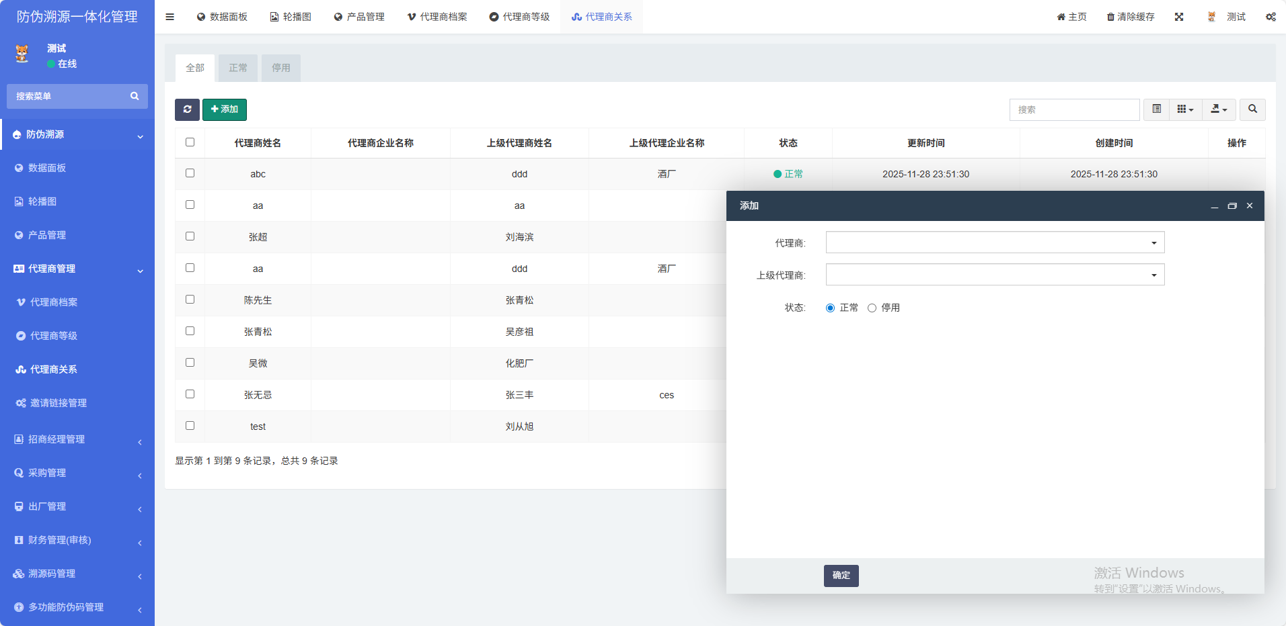The image size is (1286, 626).
Task: Maximize the 添加 dialog window
Action: (1232, 206)
